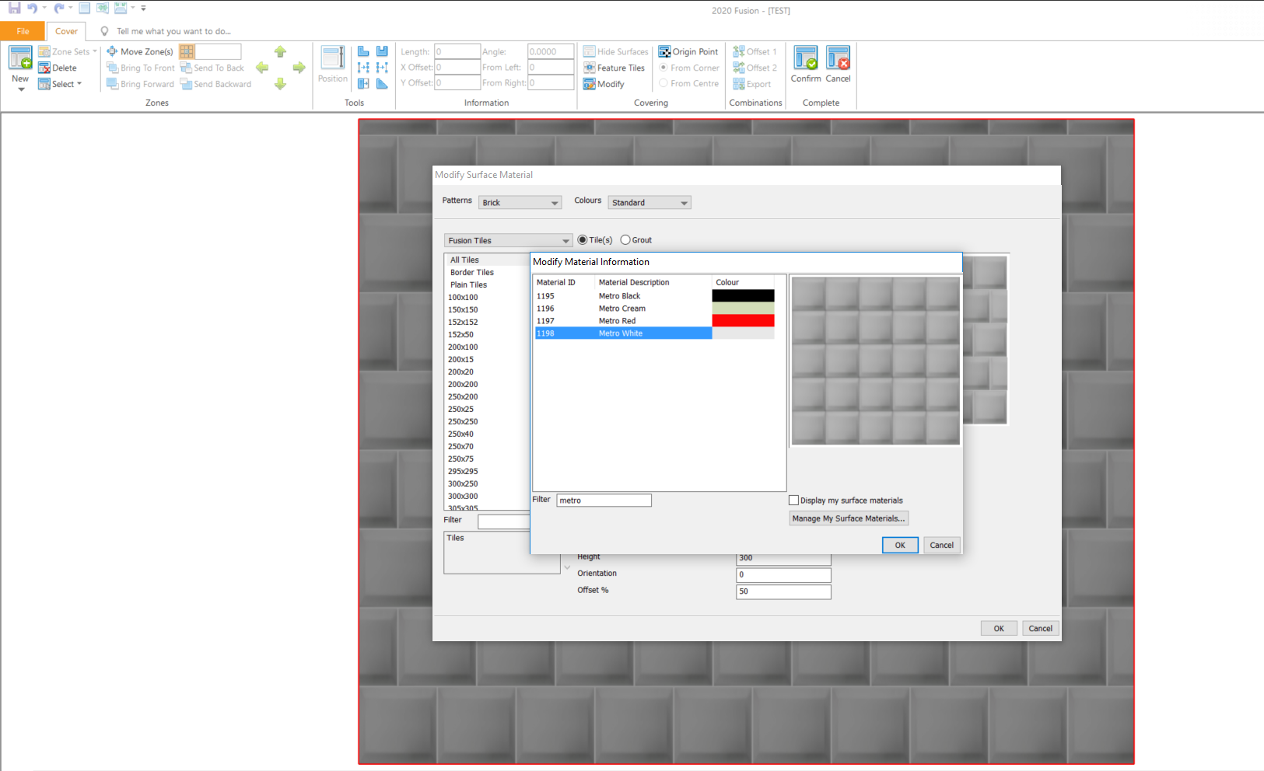Select the From Corner radio button
Viewport: 1264px width, 771px height.
pyautogui.click(x=664, y=68)
